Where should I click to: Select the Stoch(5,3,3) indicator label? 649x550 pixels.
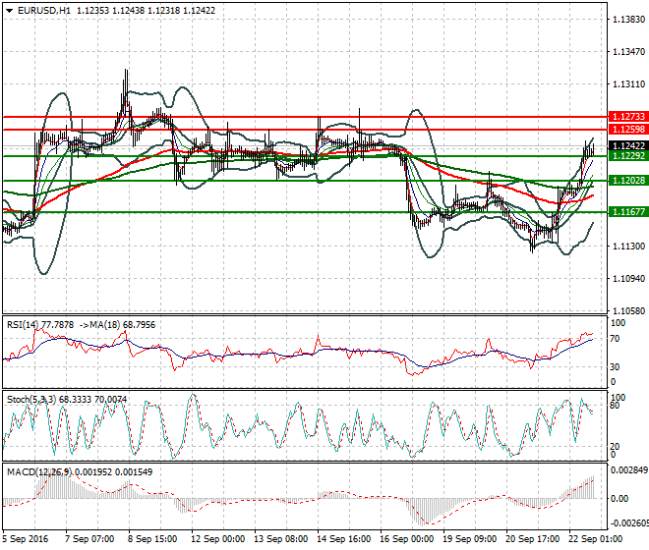pos(32,400)
